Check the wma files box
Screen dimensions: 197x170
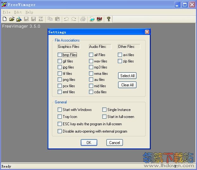[x=91, y=73]
